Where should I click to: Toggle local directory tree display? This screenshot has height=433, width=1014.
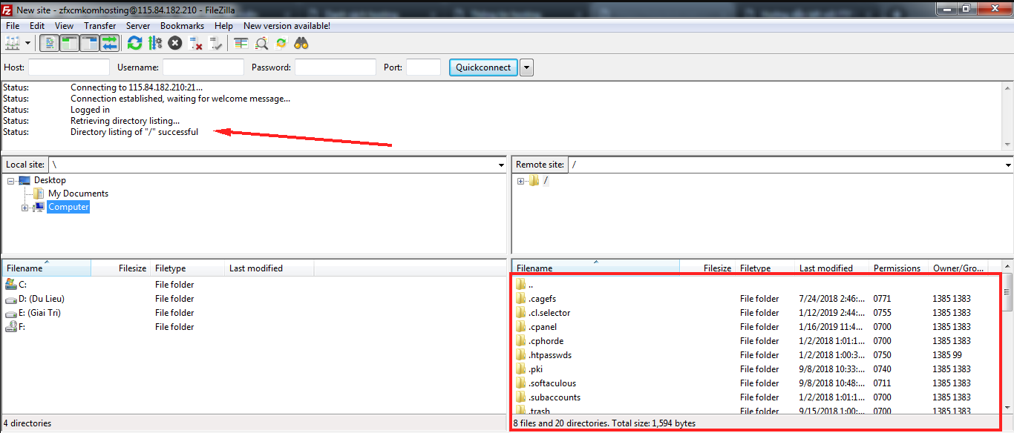70,43
